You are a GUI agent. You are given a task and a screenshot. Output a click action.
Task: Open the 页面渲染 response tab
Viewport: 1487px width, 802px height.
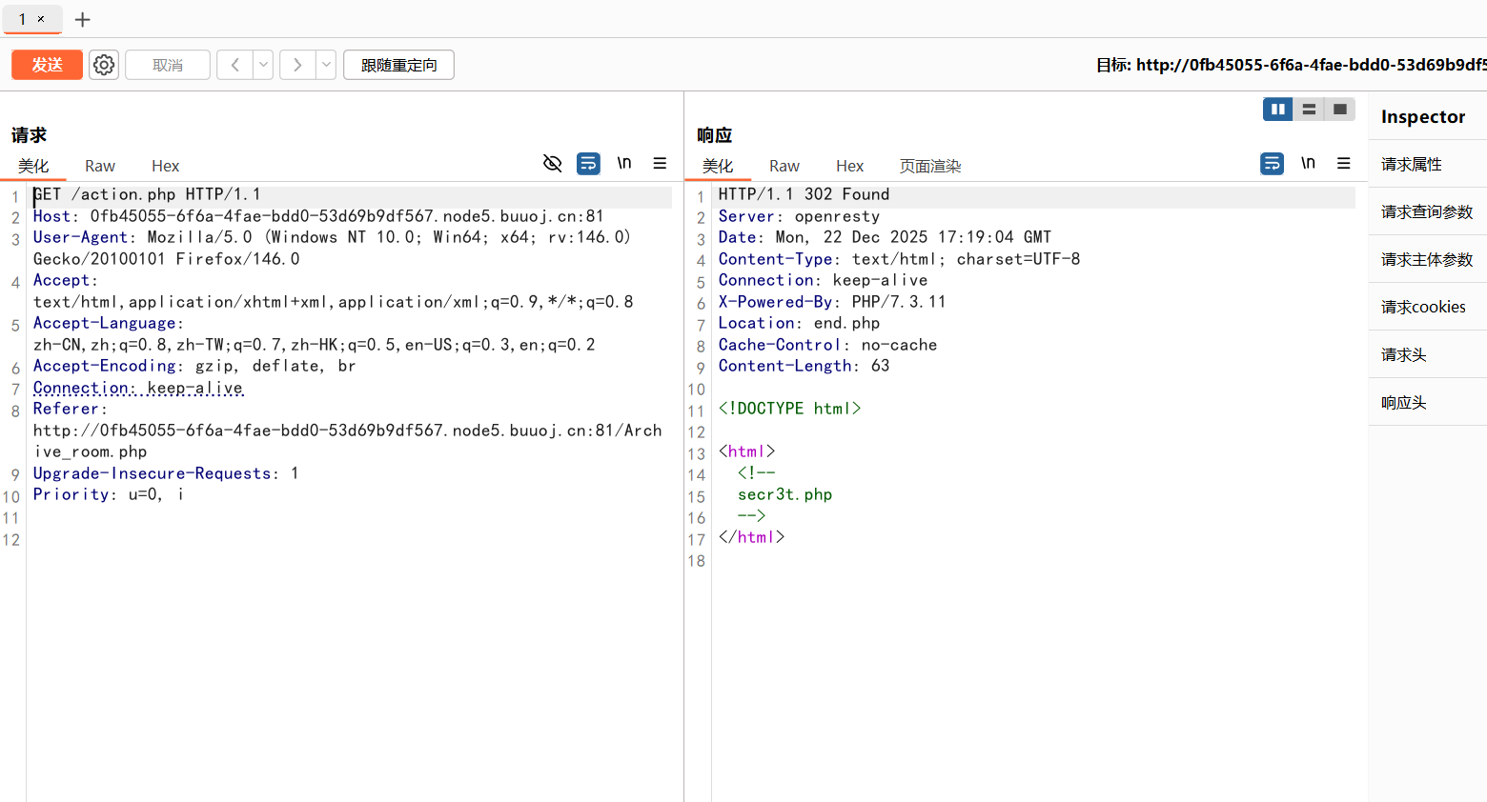point(929,166)
